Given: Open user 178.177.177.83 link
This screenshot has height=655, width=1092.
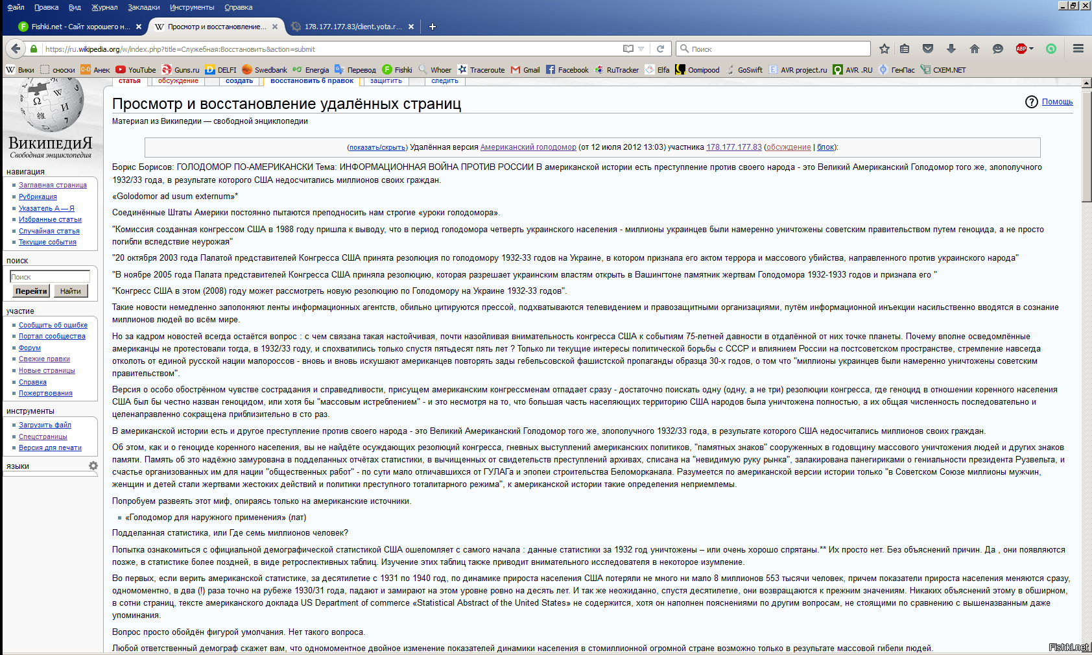Looking at the screenshot, I should [x=733, y=147].
